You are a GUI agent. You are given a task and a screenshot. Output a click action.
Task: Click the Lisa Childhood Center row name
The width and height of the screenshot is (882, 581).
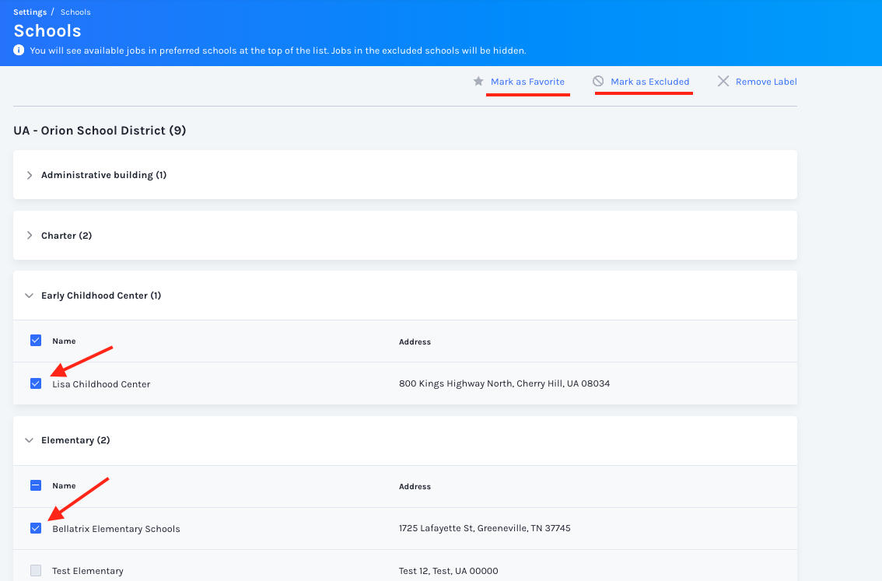tap(101, 384)
